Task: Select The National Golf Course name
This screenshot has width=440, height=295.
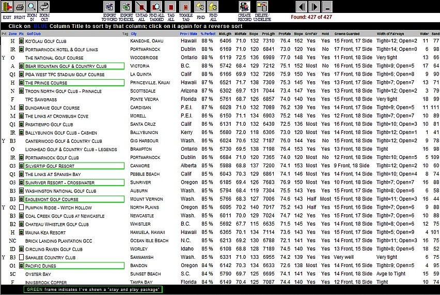Action: [x=54, y=58]
